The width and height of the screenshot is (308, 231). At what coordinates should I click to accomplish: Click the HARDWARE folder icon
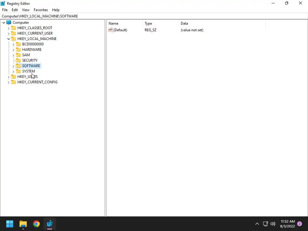(18, 50)
